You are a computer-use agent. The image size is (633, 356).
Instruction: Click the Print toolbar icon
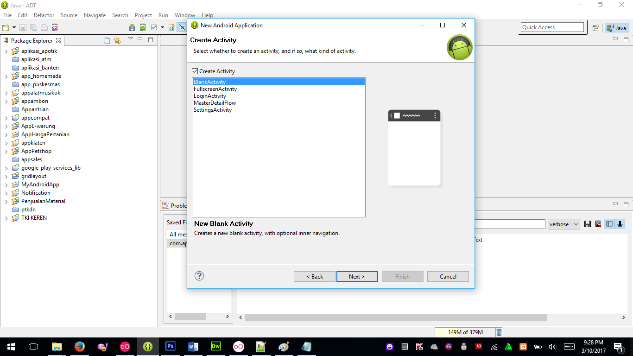click(x=44, y=27)
